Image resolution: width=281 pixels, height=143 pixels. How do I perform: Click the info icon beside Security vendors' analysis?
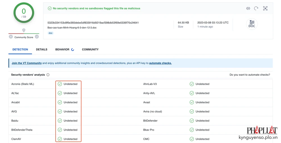[48, 75]
